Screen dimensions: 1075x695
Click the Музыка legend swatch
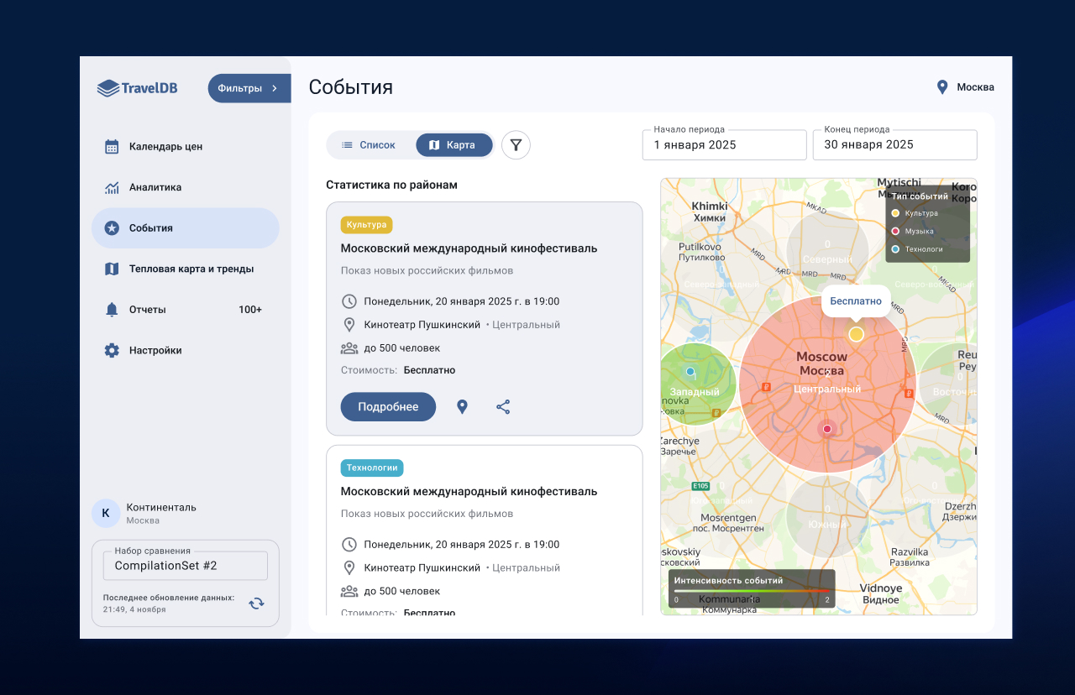click(895, 231)
